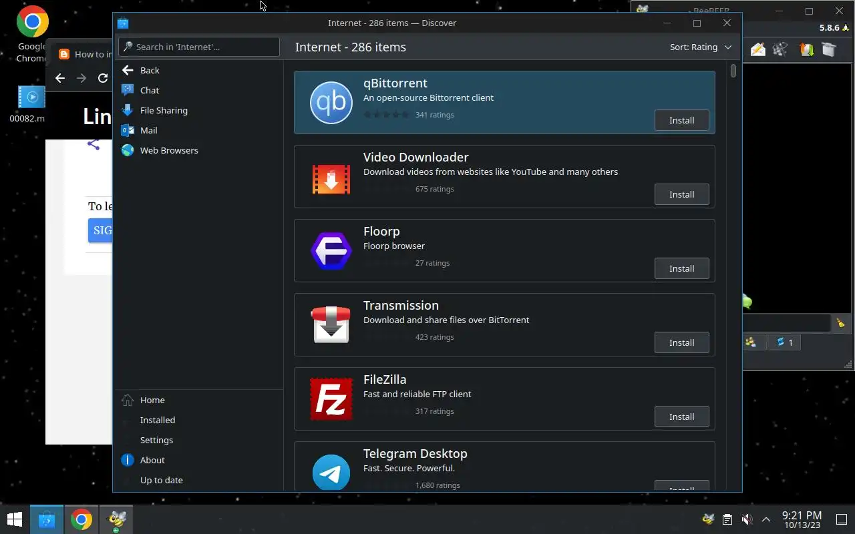Click the About info icon
The image size is (855, 534).
pos(128,460)
